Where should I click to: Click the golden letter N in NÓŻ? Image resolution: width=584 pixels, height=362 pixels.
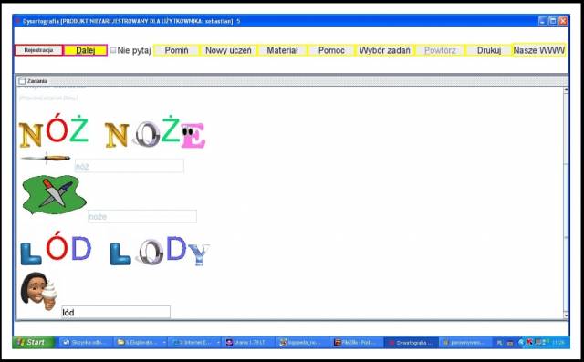(30, 135)
